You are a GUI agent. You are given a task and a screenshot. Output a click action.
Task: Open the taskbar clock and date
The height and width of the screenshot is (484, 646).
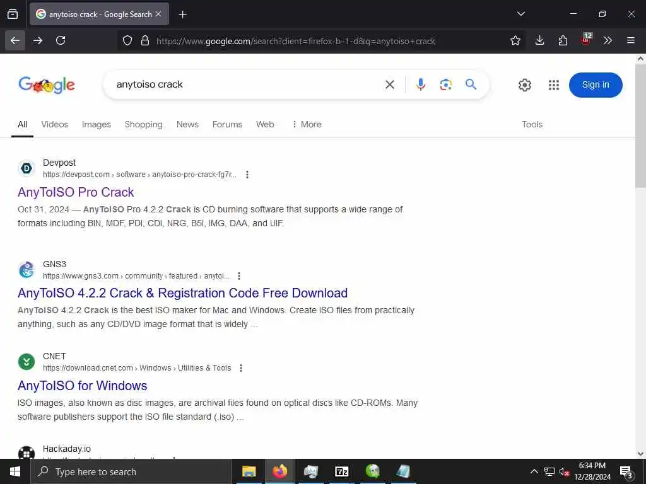click(592, 471)
